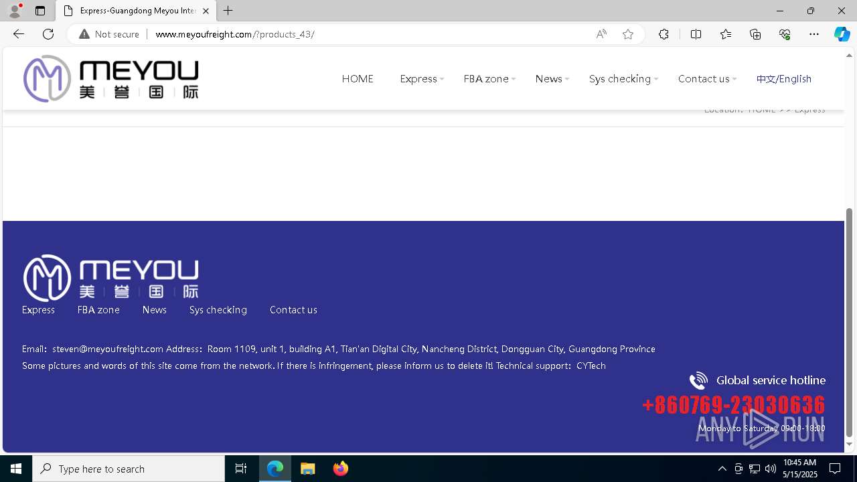Click the Global service hotline label
The width and height of the screenshot is (857, 482).
(771, 380)
